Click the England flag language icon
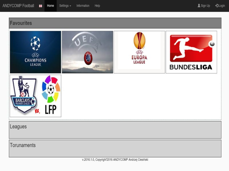 [x=41, y=6]
